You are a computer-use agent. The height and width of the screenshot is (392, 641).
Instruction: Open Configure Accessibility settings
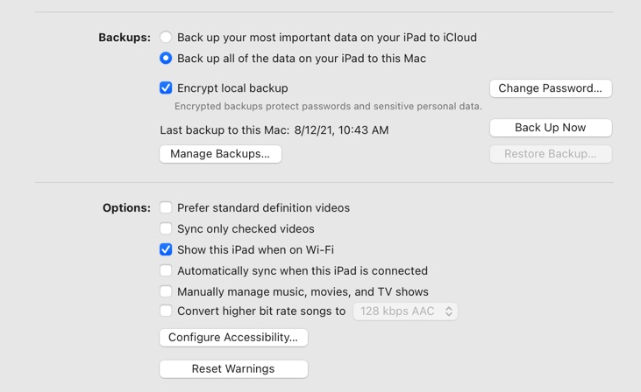(233, 338)
